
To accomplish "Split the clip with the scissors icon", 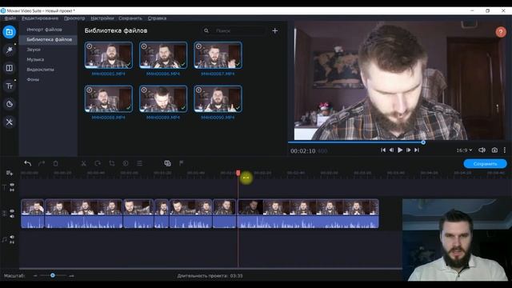I will (x=83, y=163).
